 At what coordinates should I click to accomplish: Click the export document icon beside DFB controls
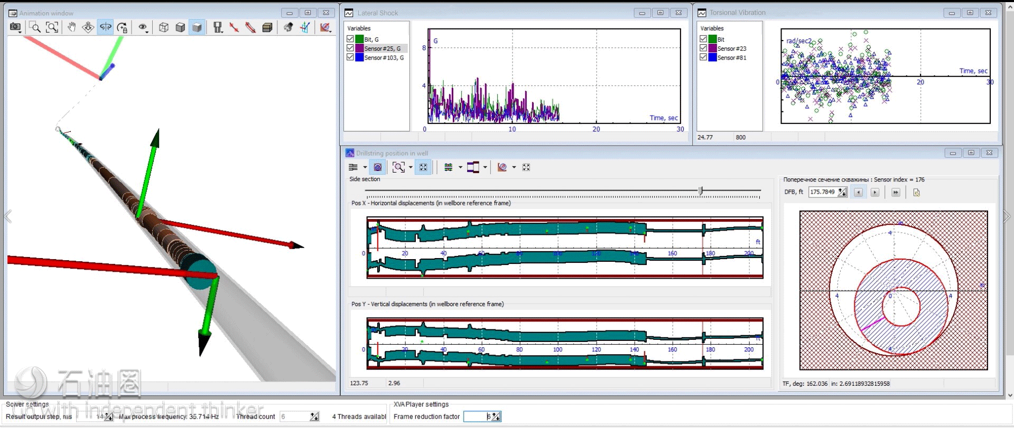point(916,193)
